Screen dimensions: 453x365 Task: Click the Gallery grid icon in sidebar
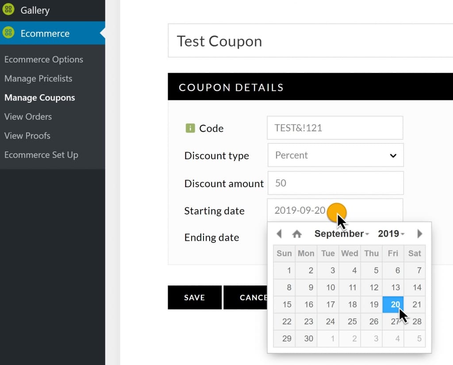(9, 9)
